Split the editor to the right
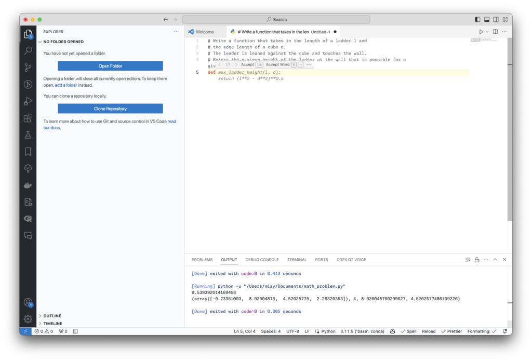This screenshot has width=532, height=361. (x=495, y=32)
